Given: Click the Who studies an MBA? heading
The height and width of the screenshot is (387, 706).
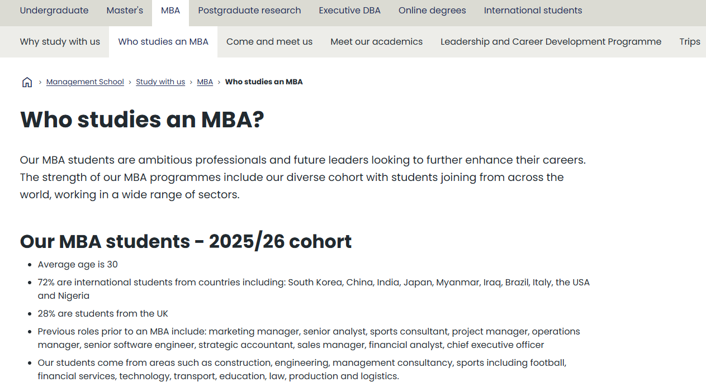Looking at the screenshot, I should pyautogui.click(x=142, y=120).
